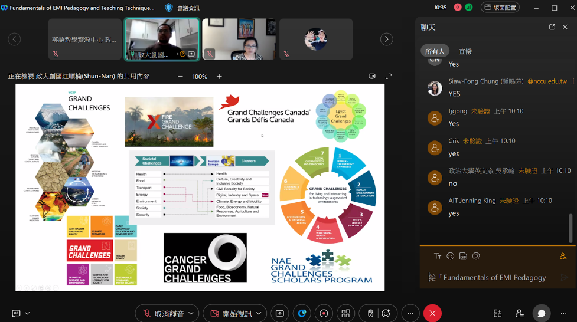
Task: Open more panel options at far right
Action: click(x=564, y=313)
